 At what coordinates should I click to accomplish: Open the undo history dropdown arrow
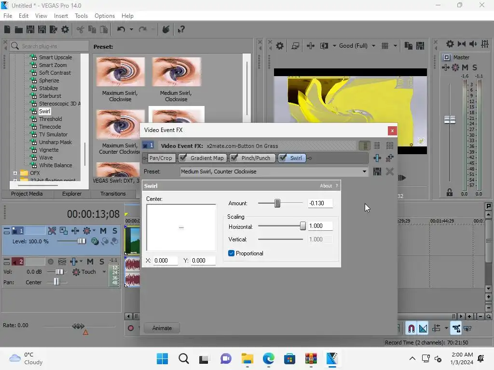131,29
